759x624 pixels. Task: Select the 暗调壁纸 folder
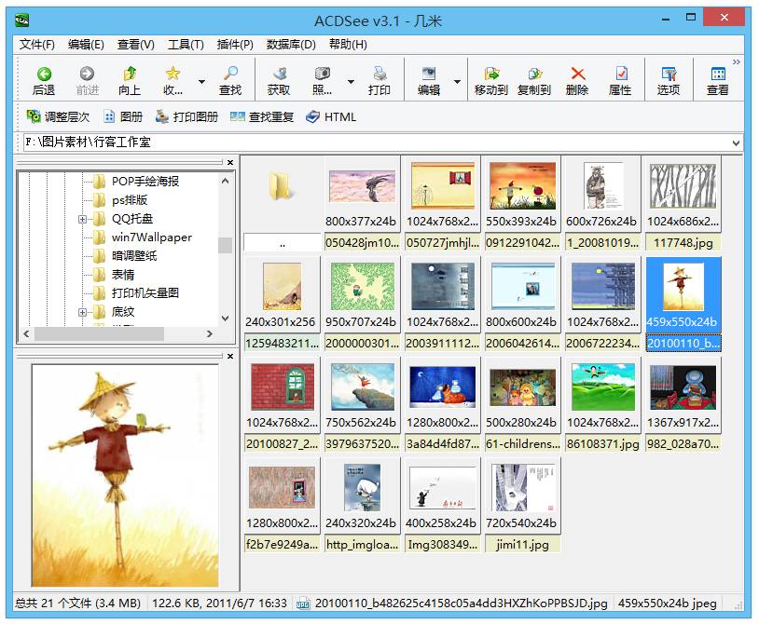click(x=134, y=256)
